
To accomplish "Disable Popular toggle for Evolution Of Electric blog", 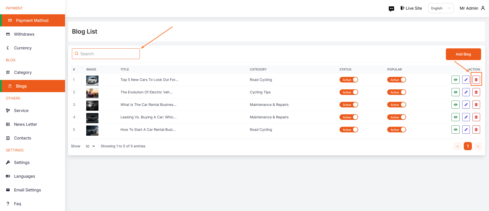I will tap(396, 92).
